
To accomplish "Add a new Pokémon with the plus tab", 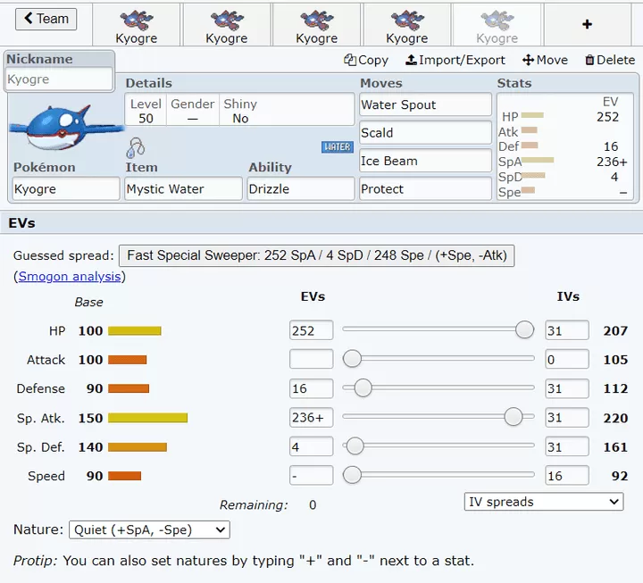I will pyautogui.click(x=587, y=25).
